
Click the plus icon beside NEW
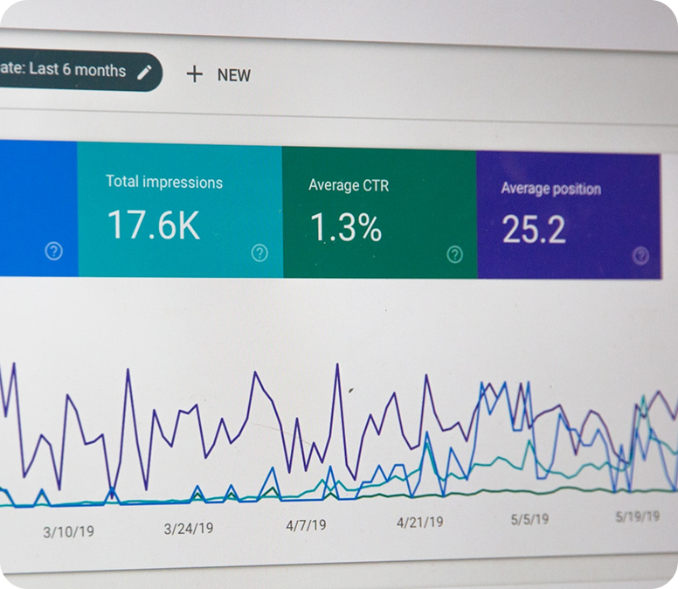(x=194, y=74)
